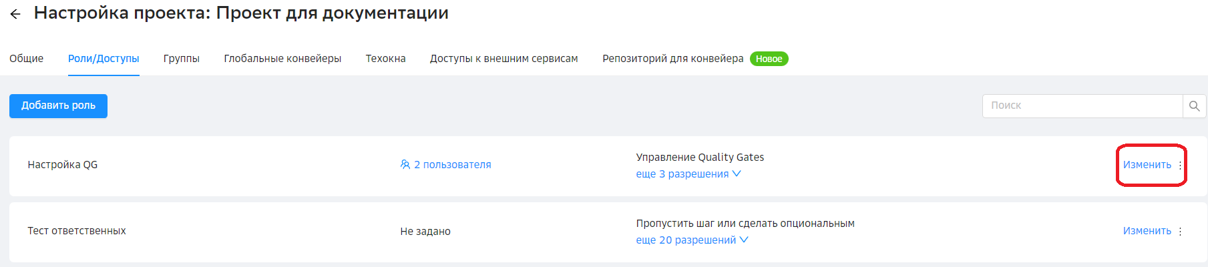Image resolution: width=1208 pixels, height=267 pixels.
Task: Open the Глобальные конвейеры tab
Action: 282,59
